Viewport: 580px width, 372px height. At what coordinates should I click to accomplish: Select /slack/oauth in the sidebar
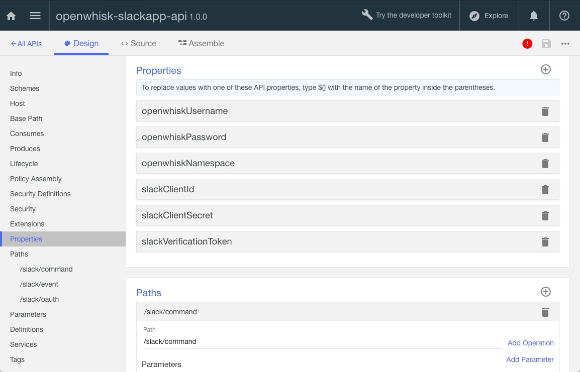coord(40,299)
